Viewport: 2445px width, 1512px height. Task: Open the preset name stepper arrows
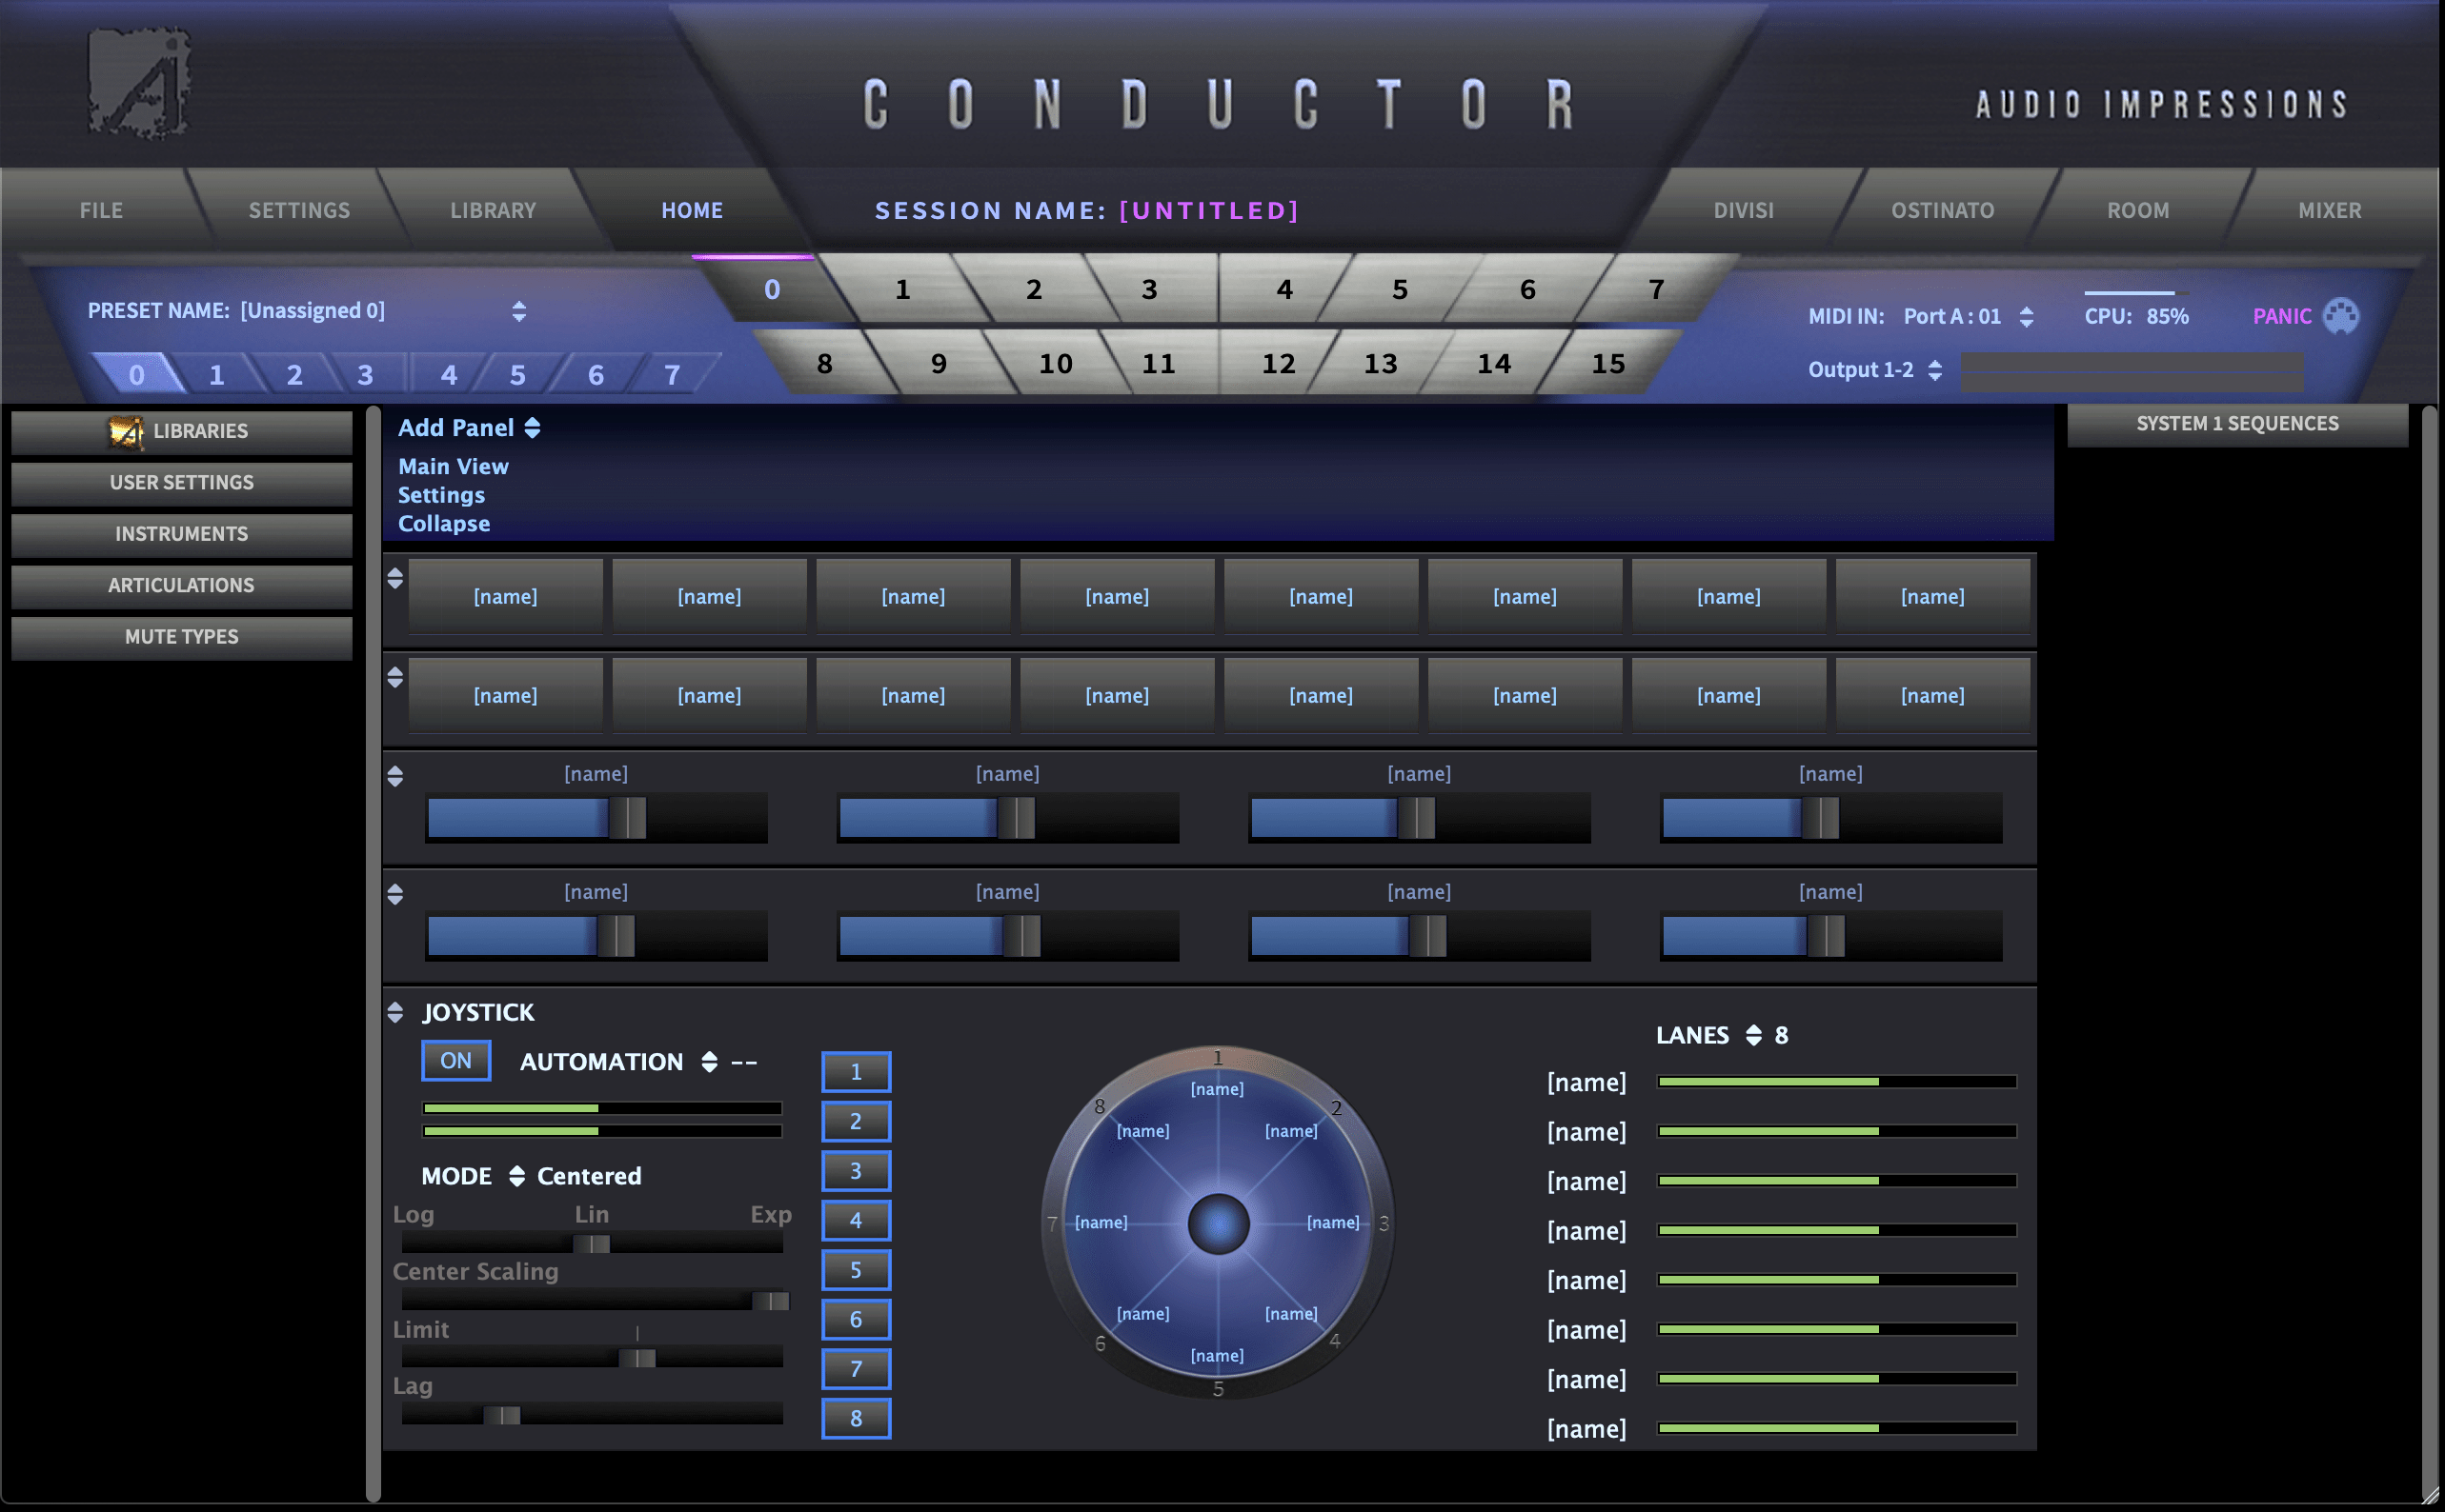coord(518,311)
